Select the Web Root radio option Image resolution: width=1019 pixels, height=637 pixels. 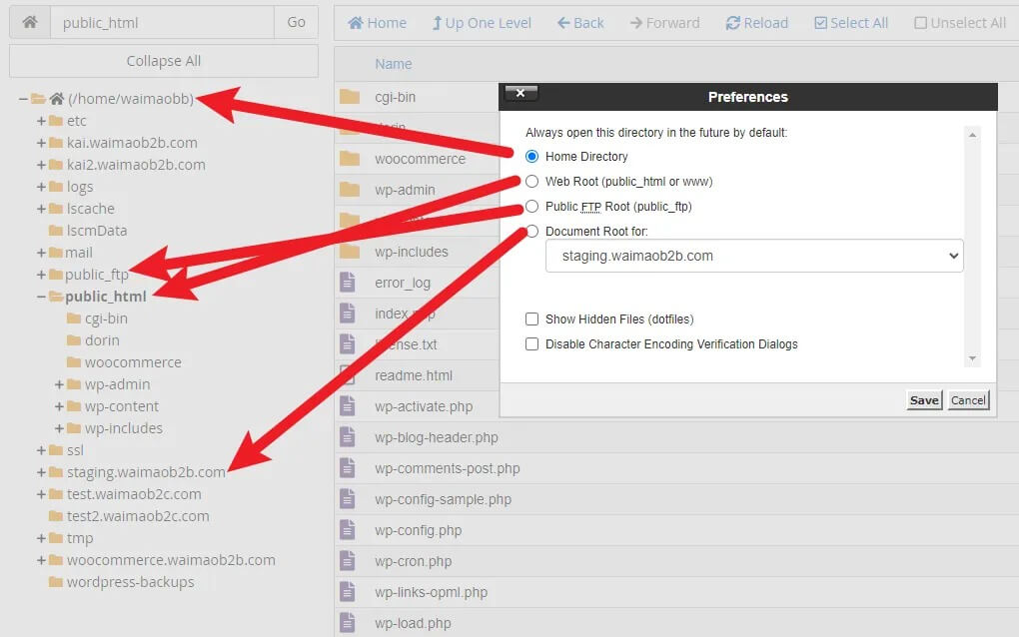(x=531, y=182)
